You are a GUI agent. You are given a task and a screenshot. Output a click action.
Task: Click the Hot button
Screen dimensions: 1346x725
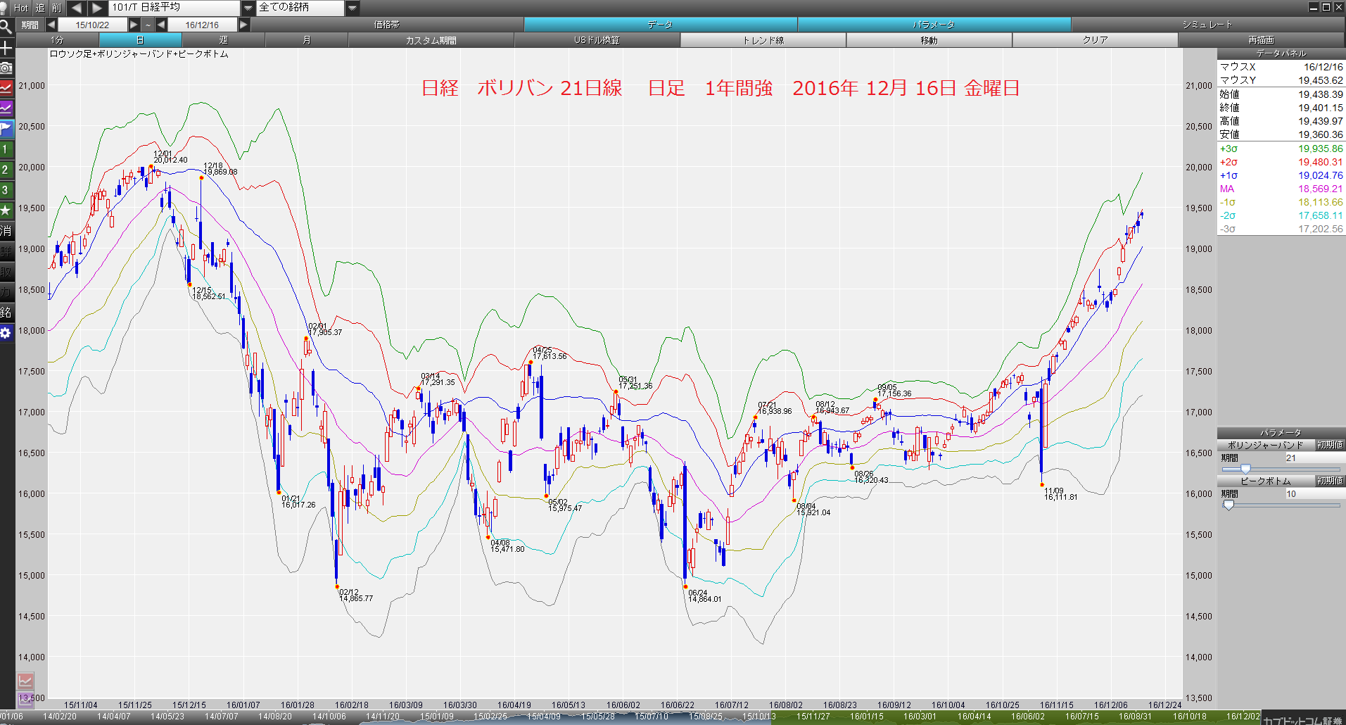[x=21, y=8]
